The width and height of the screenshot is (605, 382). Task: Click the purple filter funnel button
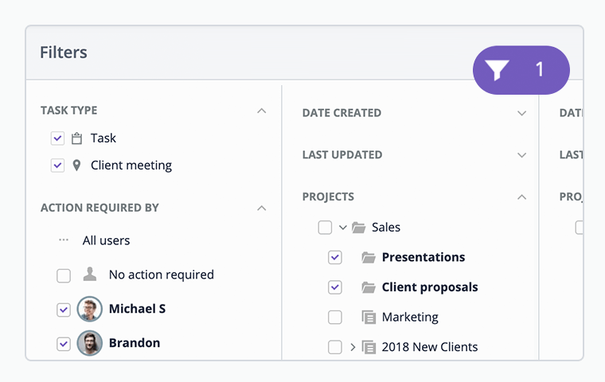tap(521, 70)
